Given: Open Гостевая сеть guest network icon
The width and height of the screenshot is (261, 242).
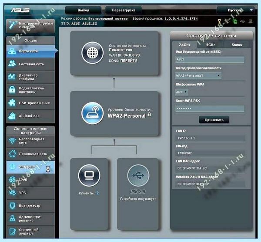Looking at the screenshot, I should [x=12, y=64].
